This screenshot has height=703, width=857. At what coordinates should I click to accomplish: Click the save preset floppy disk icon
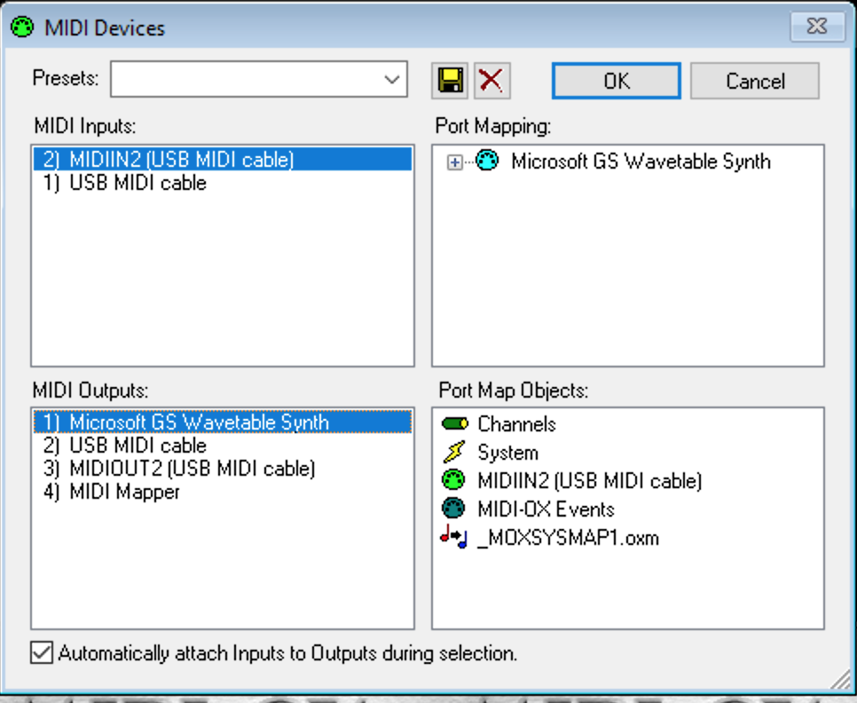pos(451,81)
